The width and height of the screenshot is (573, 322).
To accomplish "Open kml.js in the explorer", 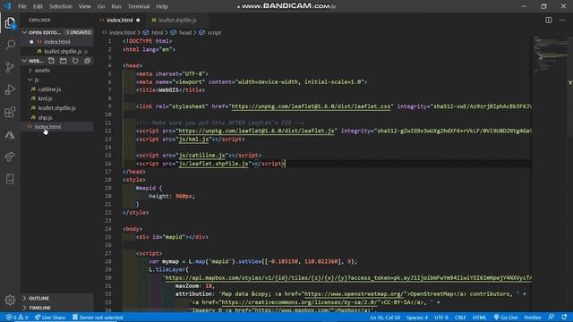I will coord(45,98).
